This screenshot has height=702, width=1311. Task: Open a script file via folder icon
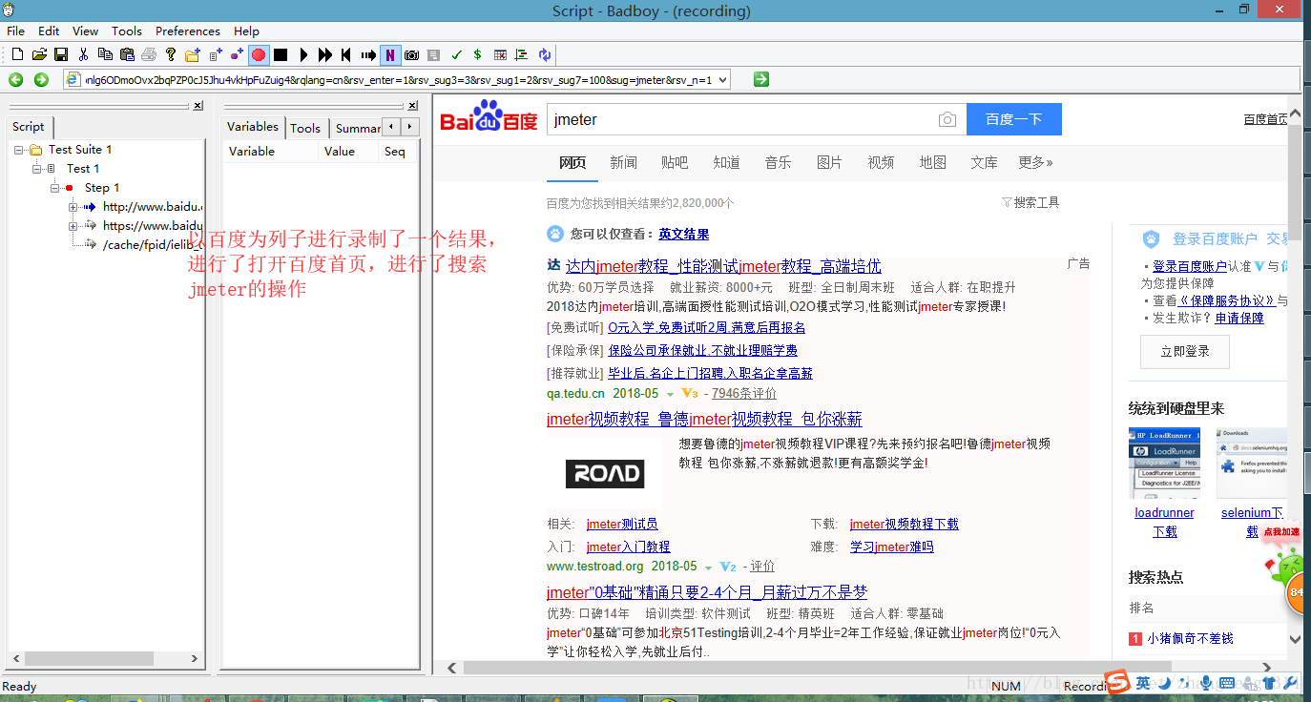39,54
